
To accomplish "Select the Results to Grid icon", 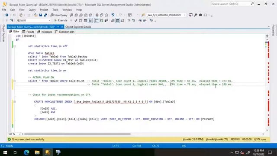I will pos(117,20).
